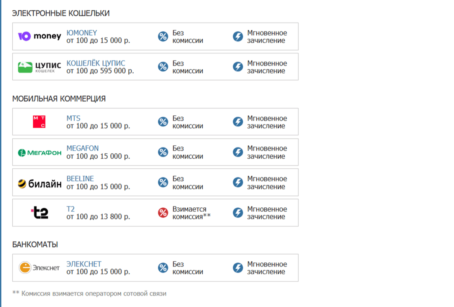
Task: Select the MTS payment method link
Action: click(74, 118)
